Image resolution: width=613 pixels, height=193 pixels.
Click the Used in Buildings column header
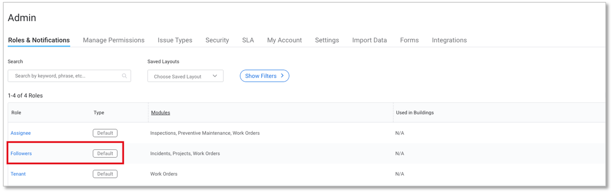(415, 112)
